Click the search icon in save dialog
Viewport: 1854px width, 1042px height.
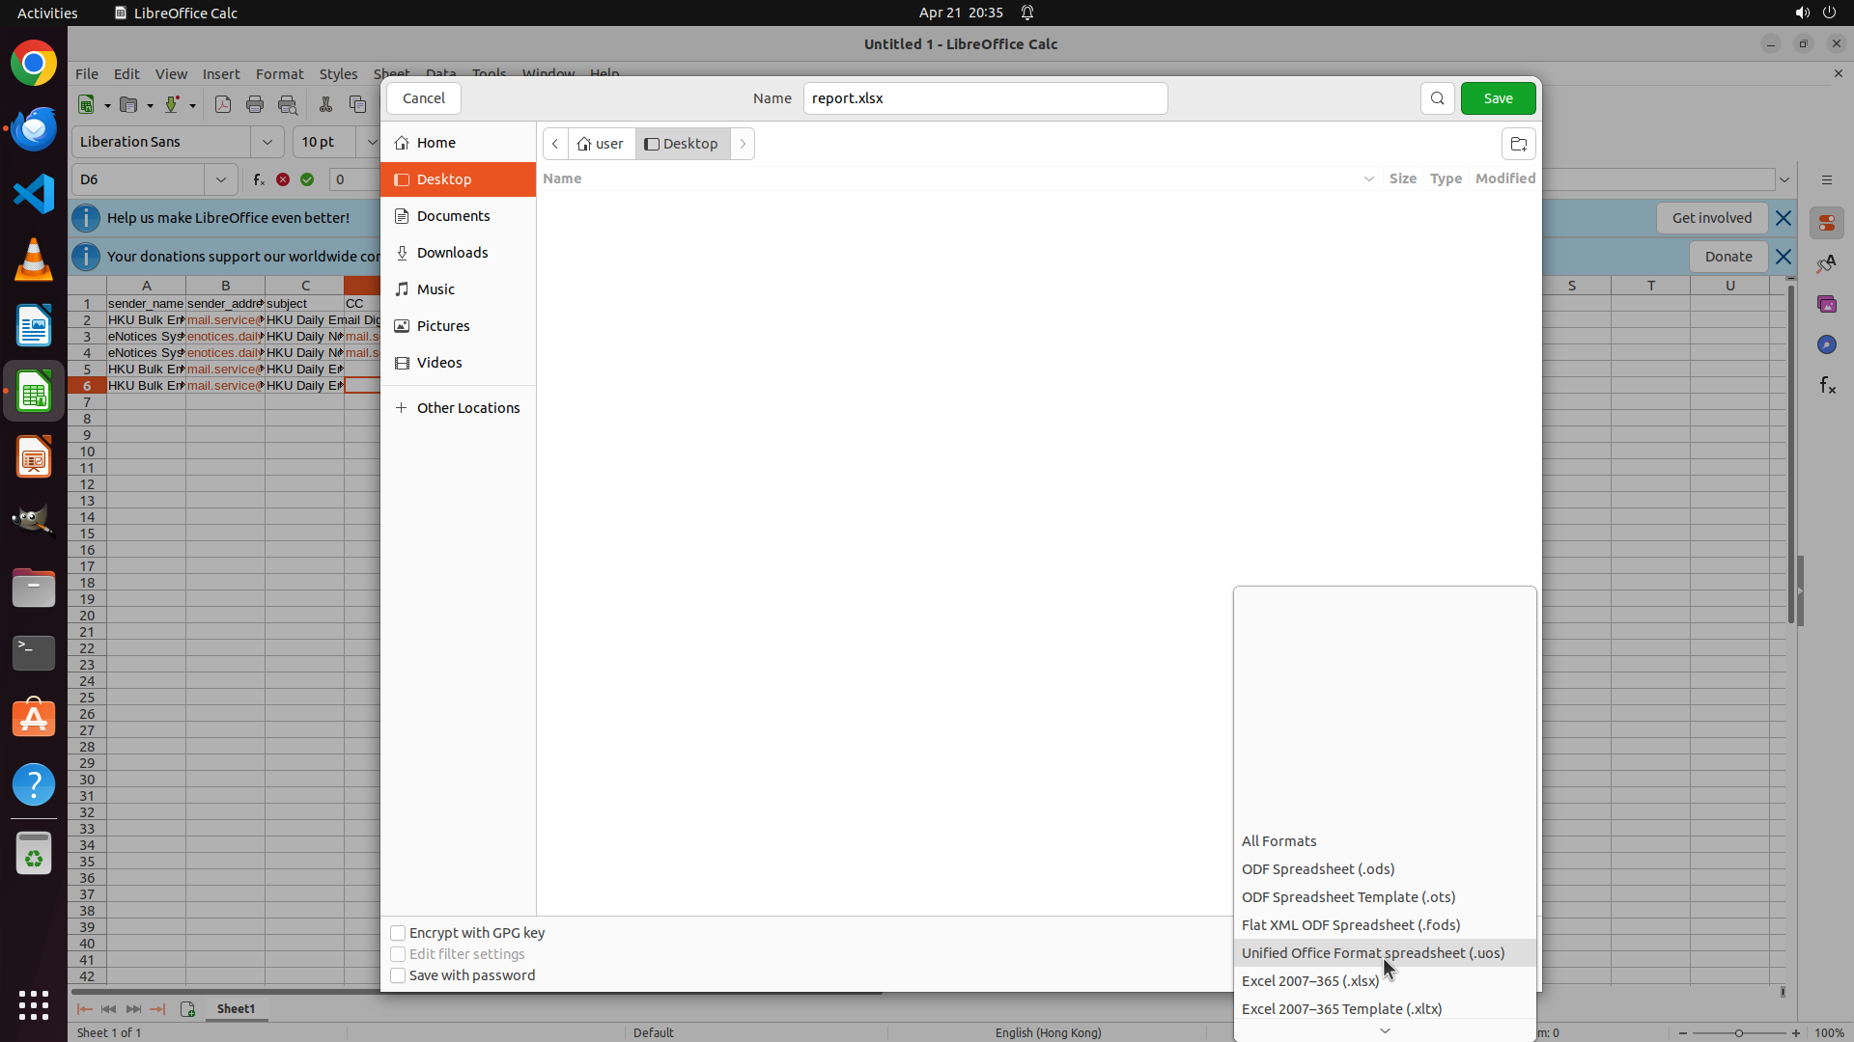(1437, 98)
